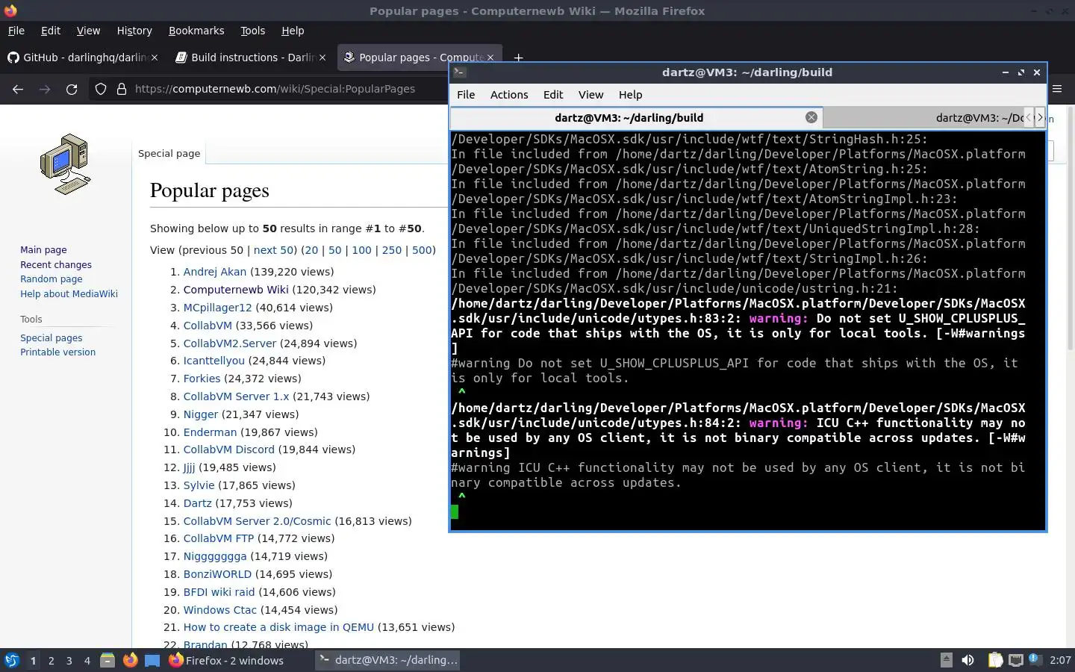
Task: Go back with the browser back arrow
Action: tap(18, 89)
